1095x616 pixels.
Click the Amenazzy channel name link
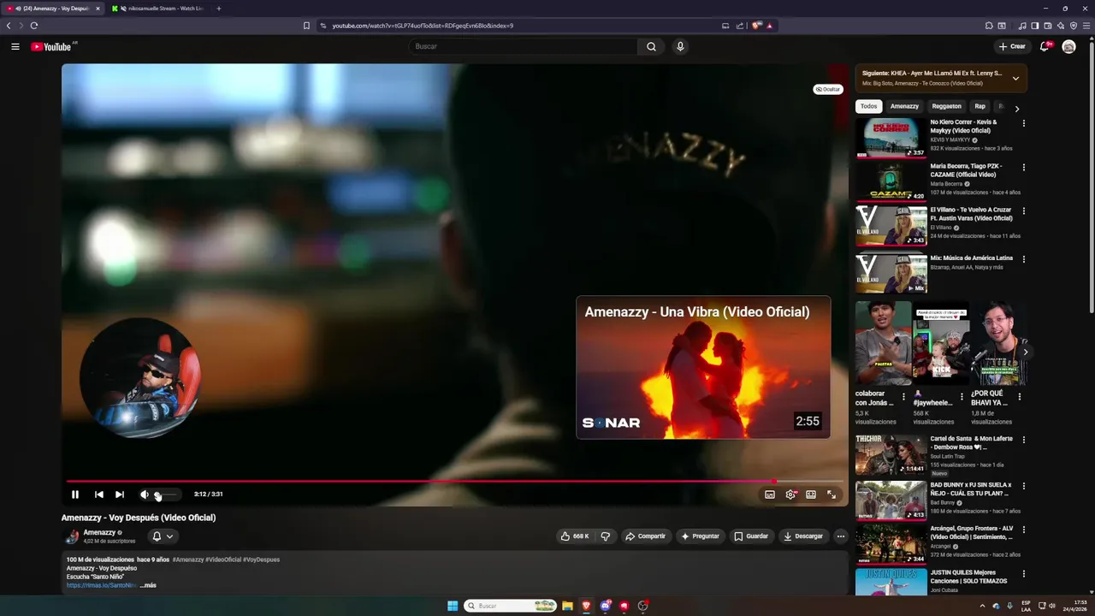(99, 532)
